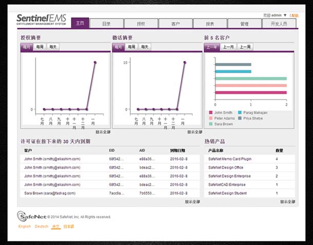Click John Smith legend color swatch
The height and width of the screenshot is (245, 313).
[x=210, y=112]
